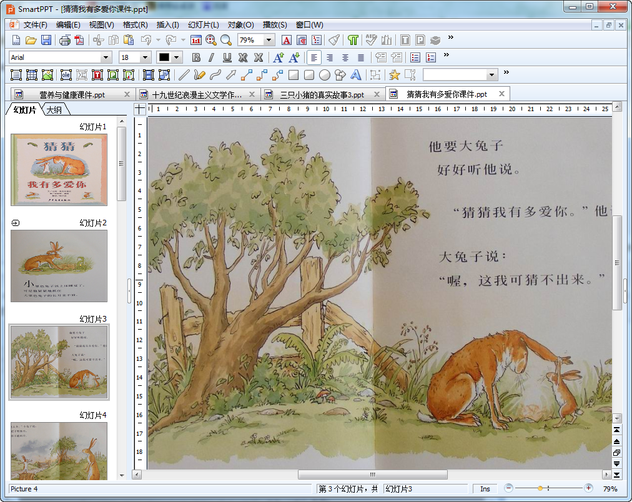Viewport: 632px width, 502px height.
Task: Select the 幻灯片1 thumbnail
Action: [59, 169]
